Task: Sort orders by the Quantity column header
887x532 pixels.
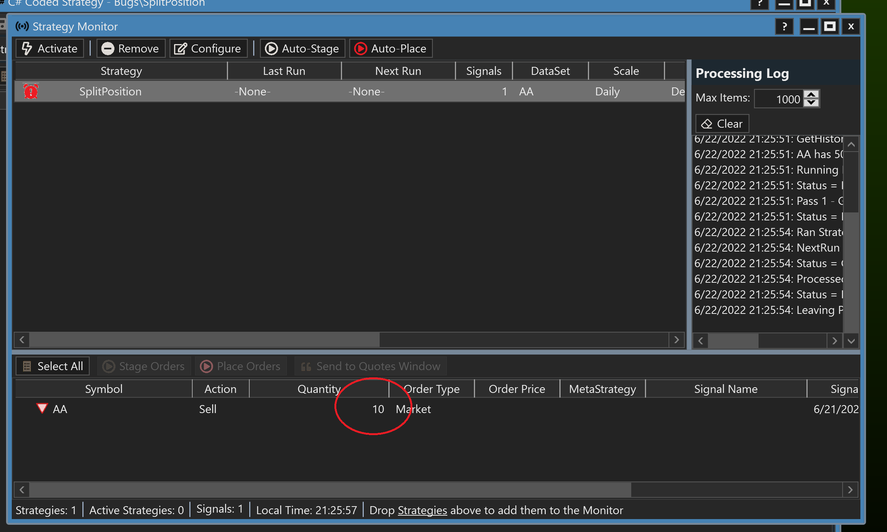Action: pos(318,388)
